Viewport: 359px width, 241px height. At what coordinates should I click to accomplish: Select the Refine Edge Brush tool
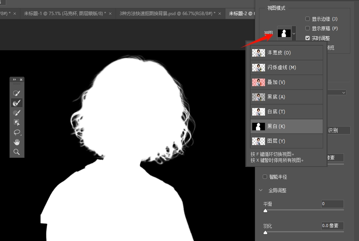tap(17, 103)
